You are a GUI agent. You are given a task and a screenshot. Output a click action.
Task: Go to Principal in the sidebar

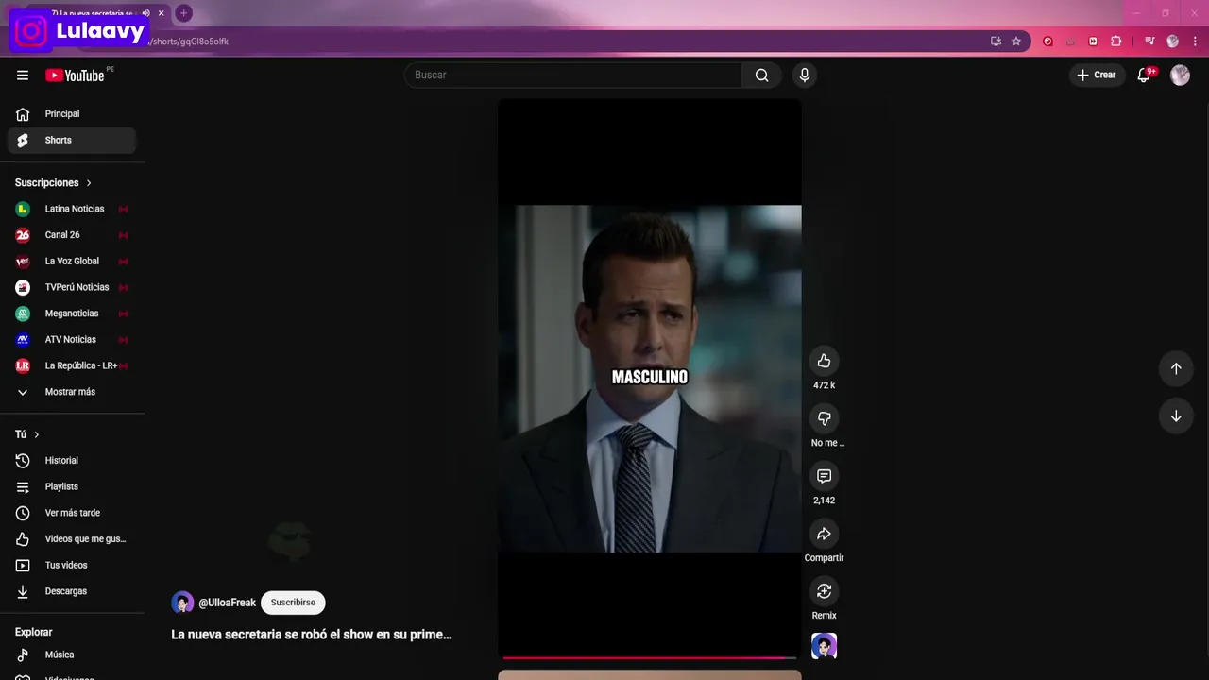(x=72, y=114)
